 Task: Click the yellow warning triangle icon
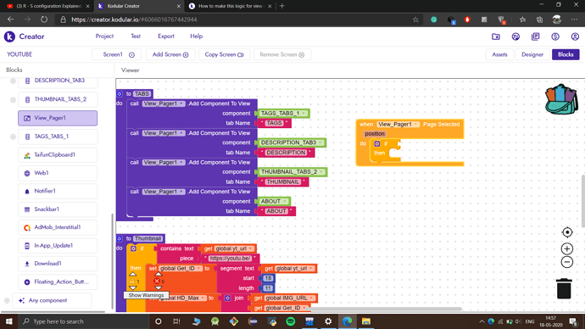[132, 282]
